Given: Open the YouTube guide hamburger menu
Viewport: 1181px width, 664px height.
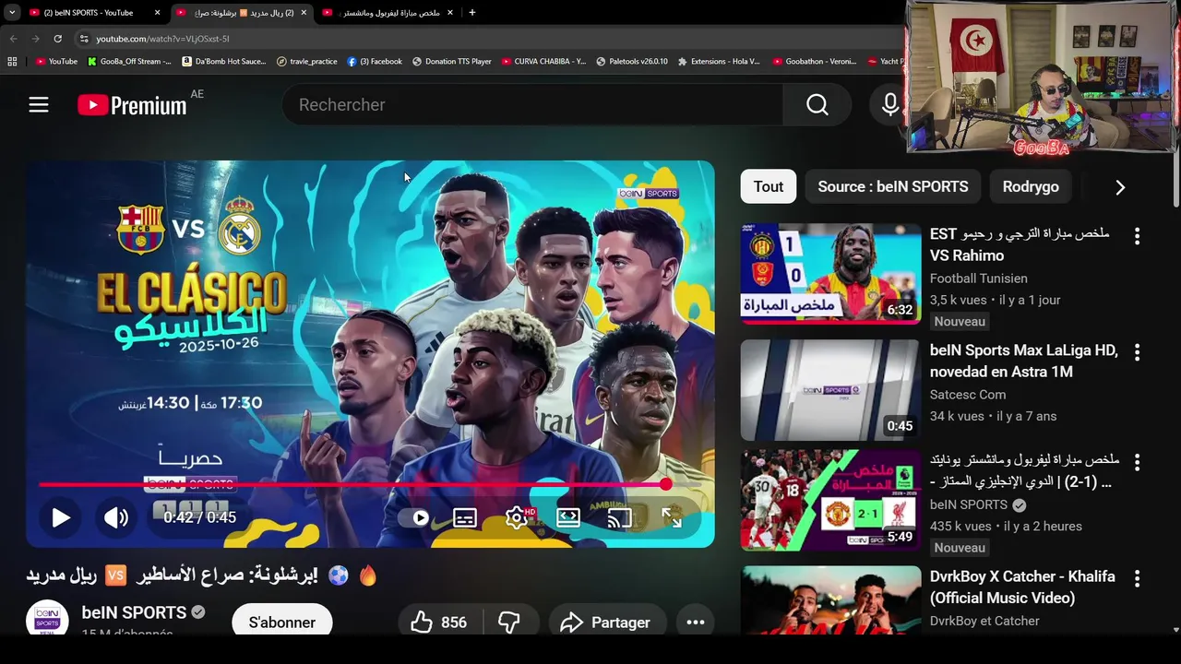Looking at the screenshot, I should click(38, 105).
